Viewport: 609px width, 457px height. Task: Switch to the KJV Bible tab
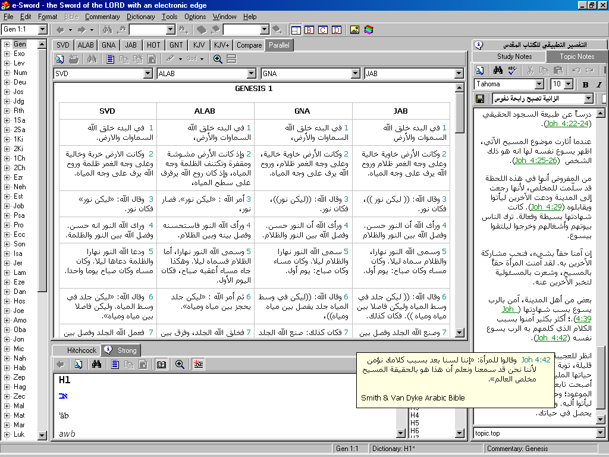pos(199,45)
